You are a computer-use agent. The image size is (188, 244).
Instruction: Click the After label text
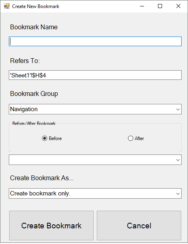coord(139,138)
